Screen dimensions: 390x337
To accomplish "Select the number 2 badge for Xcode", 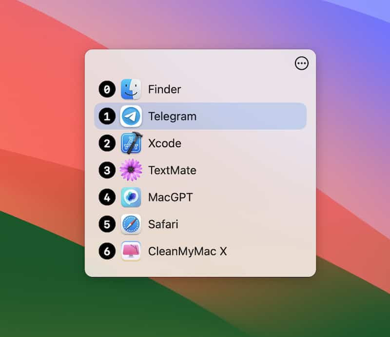I will tap(107, 143).
